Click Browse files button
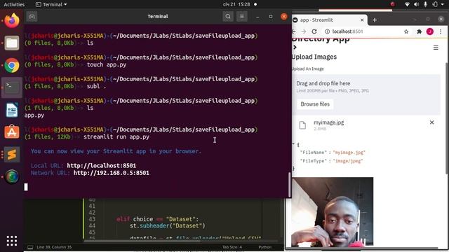449x252 pixels. click(315, 104)
